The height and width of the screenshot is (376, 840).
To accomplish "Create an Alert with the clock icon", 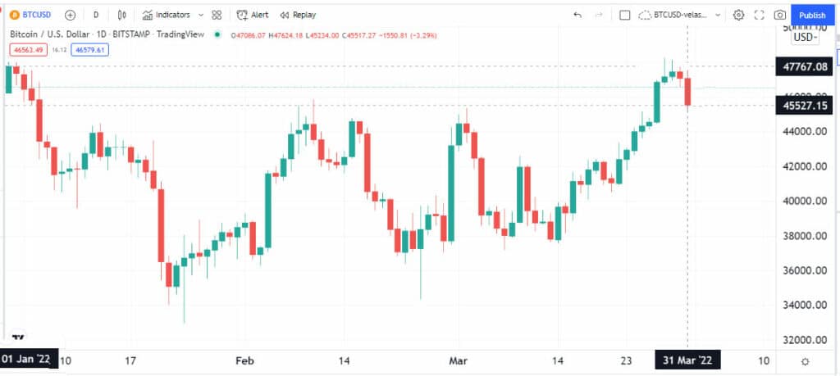I will [253, 15].
